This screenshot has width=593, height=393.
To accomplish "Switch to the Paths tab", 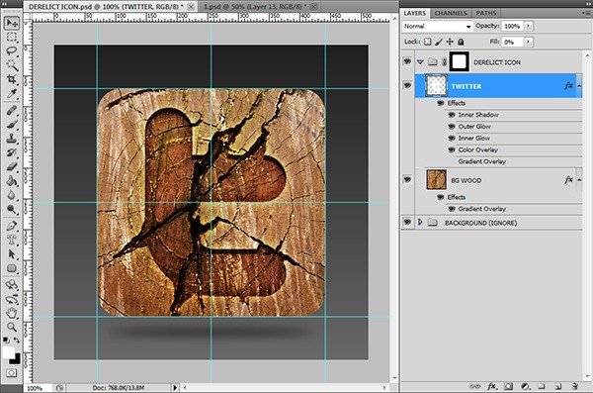I will coord(486,13).
